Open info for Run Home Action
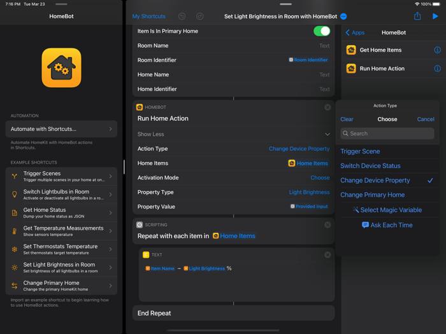Image resolution: width=446 pixels, height=334 pixels. point(437,69)
